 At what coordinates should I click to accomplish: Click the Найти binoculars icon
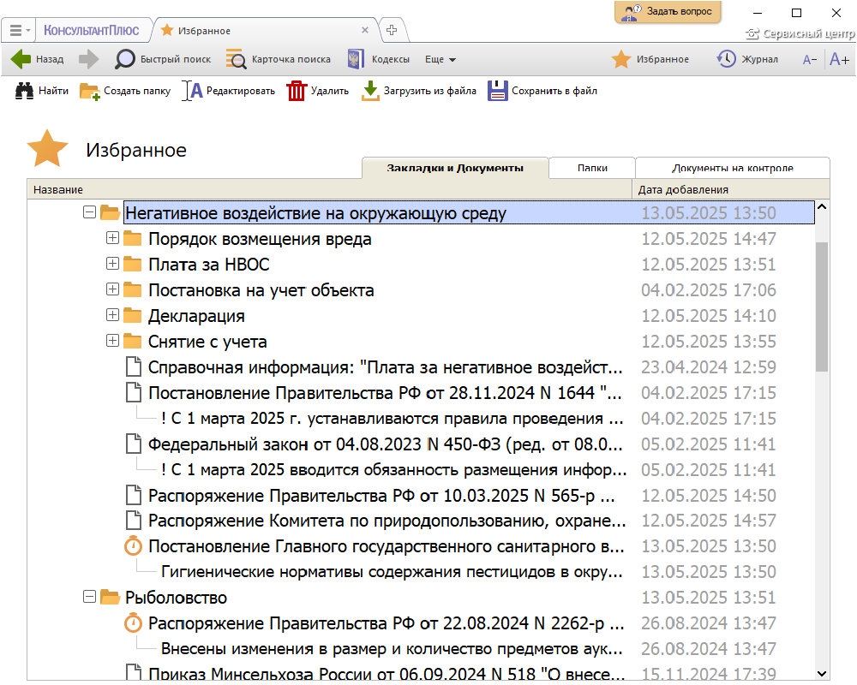pos(24,91)
